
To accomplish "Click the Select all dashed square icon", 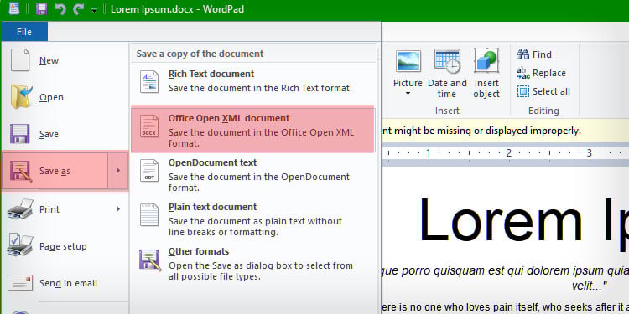I will (x=523, y=91).
